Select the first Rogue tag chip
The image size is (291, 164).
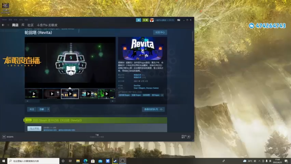(124, 95)
